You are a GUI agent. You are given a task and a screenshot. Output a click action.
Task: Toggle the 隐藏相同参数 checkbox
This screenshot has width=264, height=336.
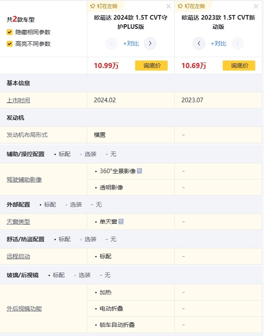(x=10, y=32)
